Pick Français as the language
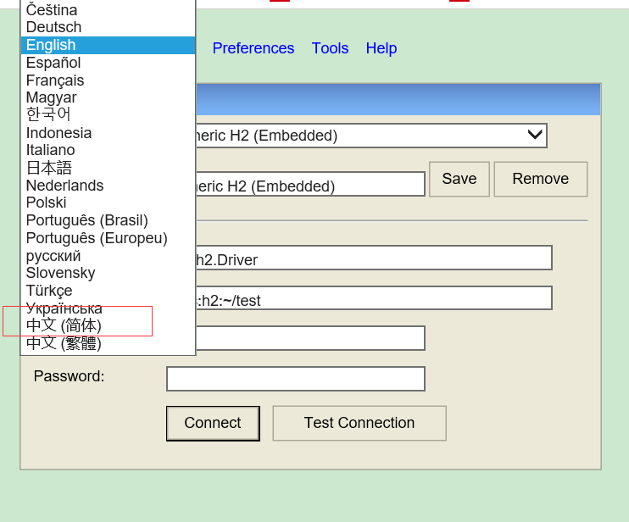Image resolution: width=629 pixels, height=522 pixels. tap(55, 81)
